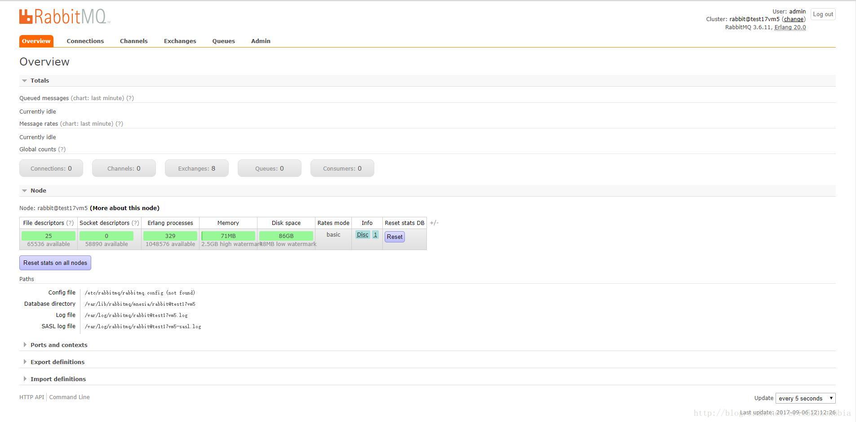Click the 58890 available text
856x422 pixels.
[x=106, y=244]
